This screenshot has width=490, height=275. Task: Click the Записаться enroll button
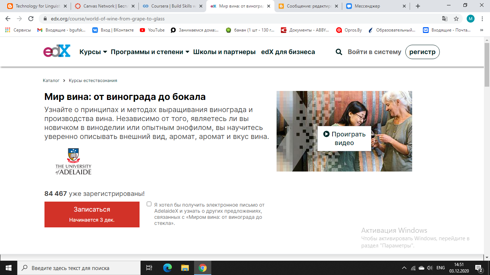[92, 214]
